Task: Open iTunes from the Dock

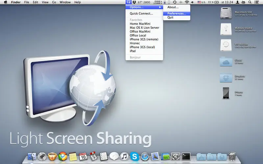Action: tap(124, 156)
